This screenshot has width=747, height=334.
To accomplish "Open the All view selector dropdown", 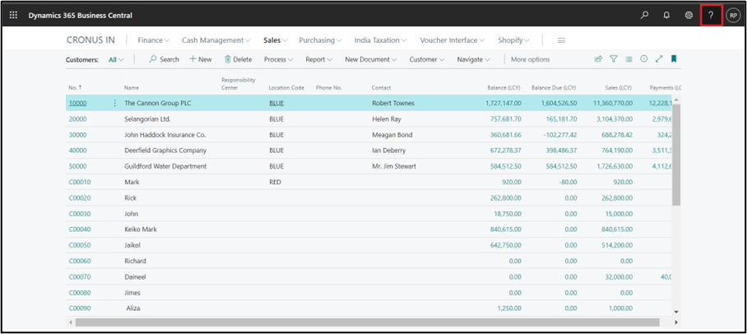I will [116, 59].
